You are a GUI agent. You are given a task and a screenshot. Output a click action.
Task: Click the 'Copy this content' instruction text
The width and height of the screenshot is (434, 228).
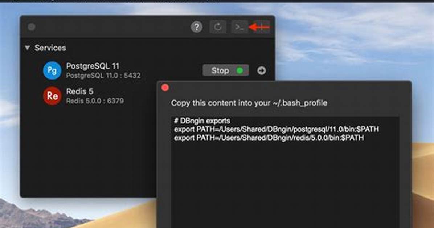point(249,103)
